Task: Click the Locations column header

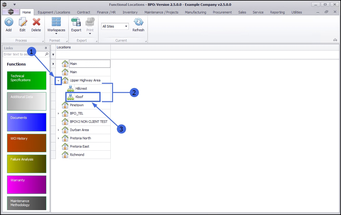Action: click(83, 47)
